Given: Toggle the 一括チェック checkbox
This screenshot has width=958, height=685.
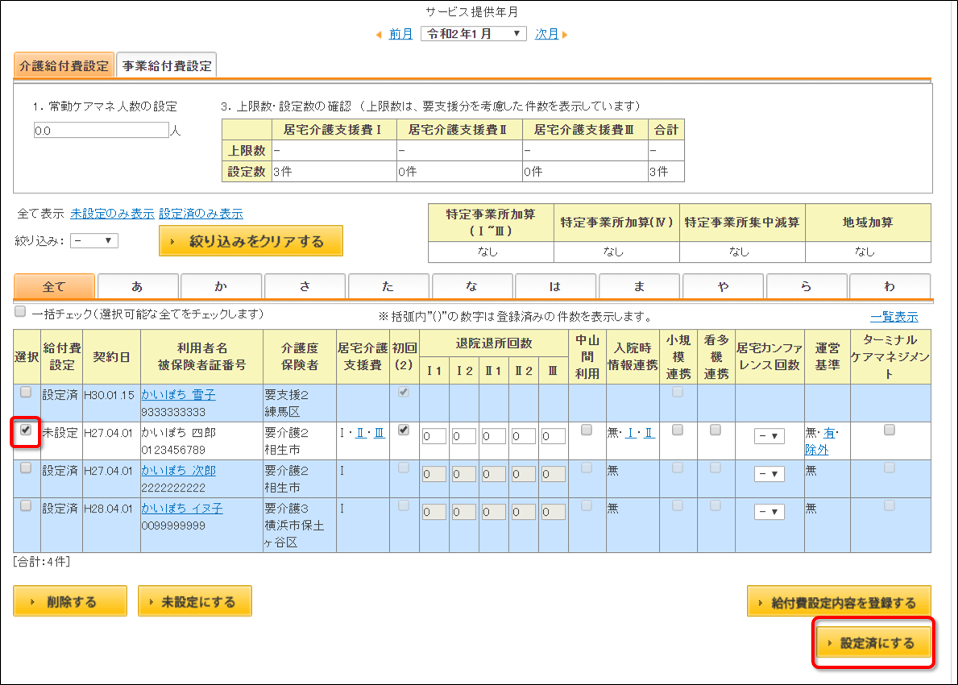Looking at the screenshot, I should [x=20, y=312].
